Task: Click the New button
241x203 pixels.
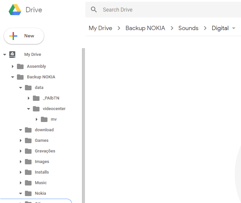Action: (x=24, y=36)
